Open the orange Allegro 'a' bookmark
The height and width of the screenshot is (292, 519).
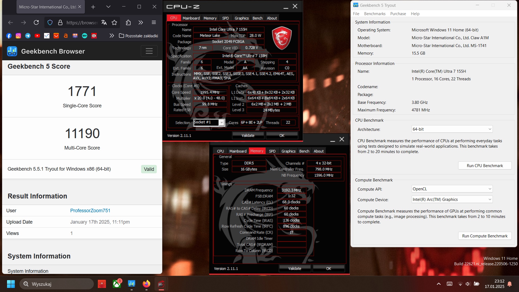[66, 36]
